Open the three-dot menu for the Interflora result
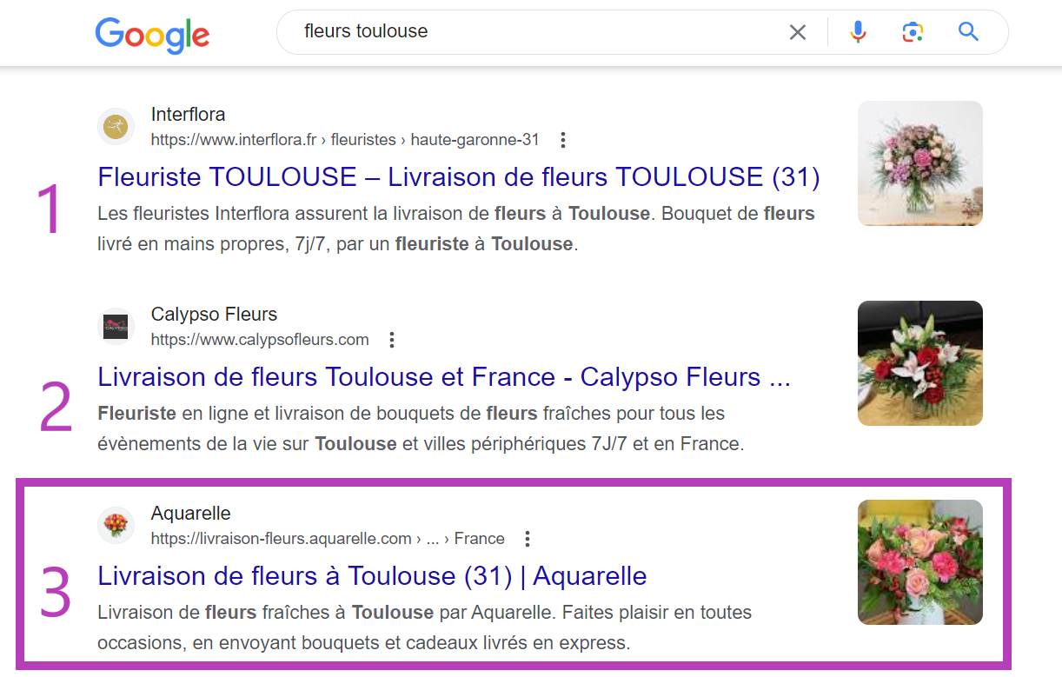 coord(563,140)
